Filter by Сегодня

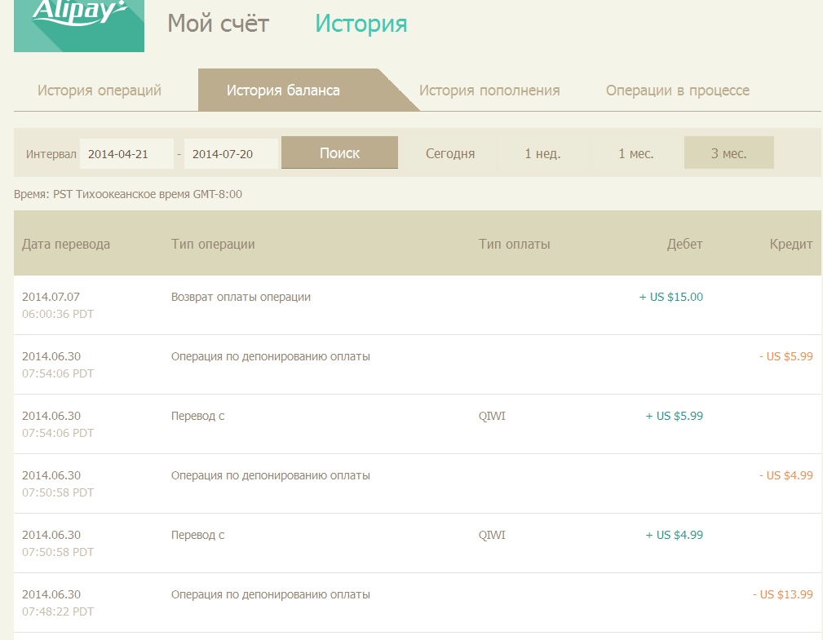449,153
